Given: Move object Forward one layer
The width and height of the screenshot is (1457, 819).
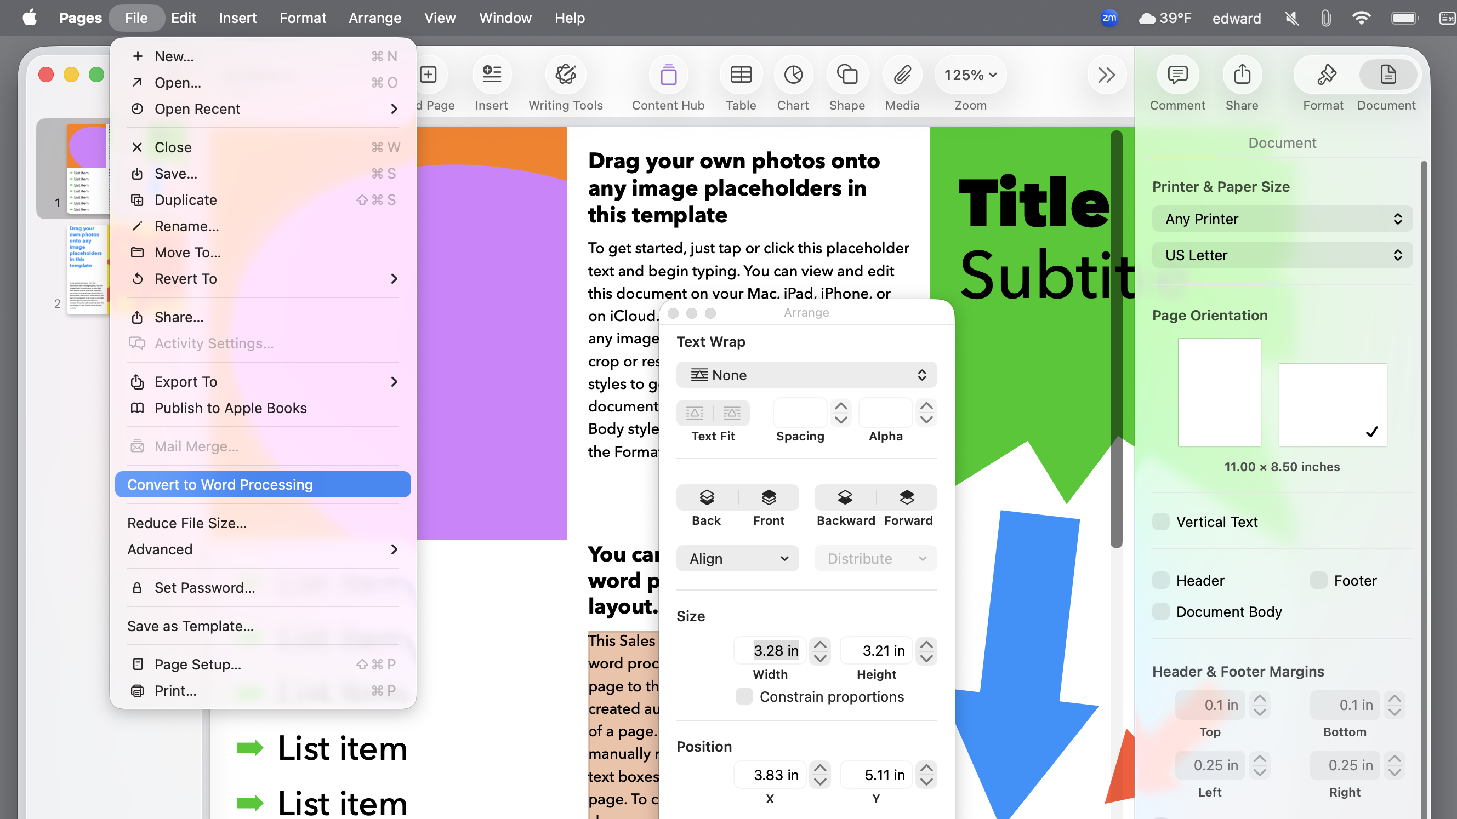Looking at the screenshot, I should tap(907, 497).
